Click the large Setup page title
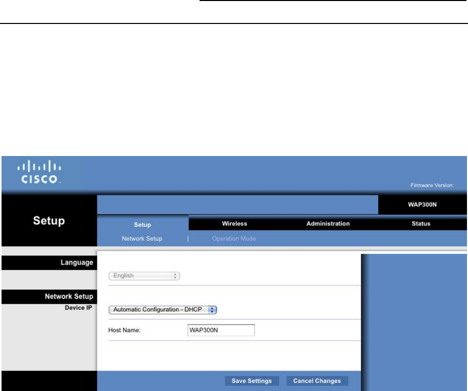 (x=48, y=221)
